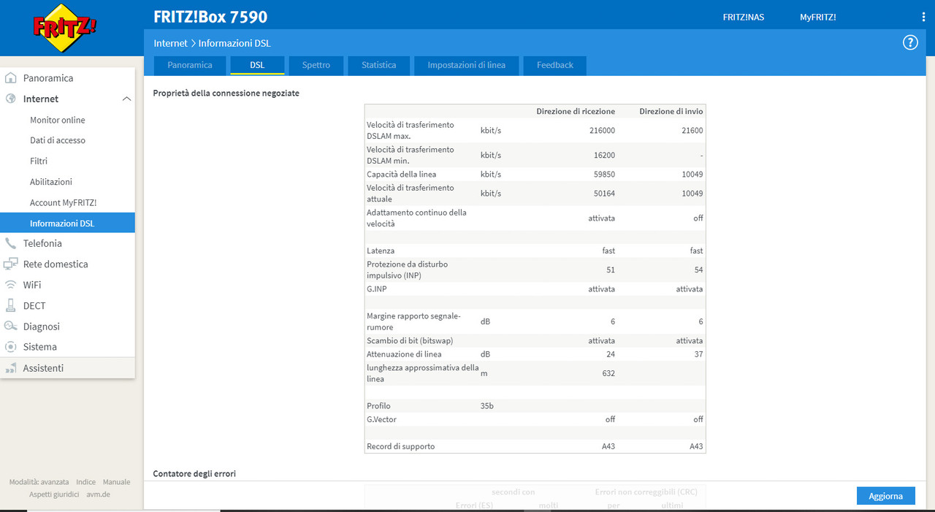Screen dimensions: 935x512
Task: Click the Telefonia phone icon
Action: click(x=11, y=243)
